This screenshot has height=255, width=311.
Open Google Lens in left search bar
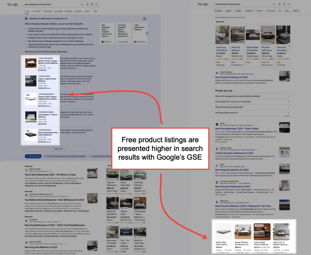92,5
